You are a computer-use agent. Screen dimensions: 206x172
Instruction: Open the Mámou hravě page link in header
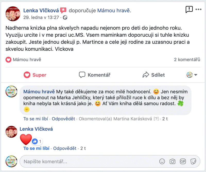[114, 11]
